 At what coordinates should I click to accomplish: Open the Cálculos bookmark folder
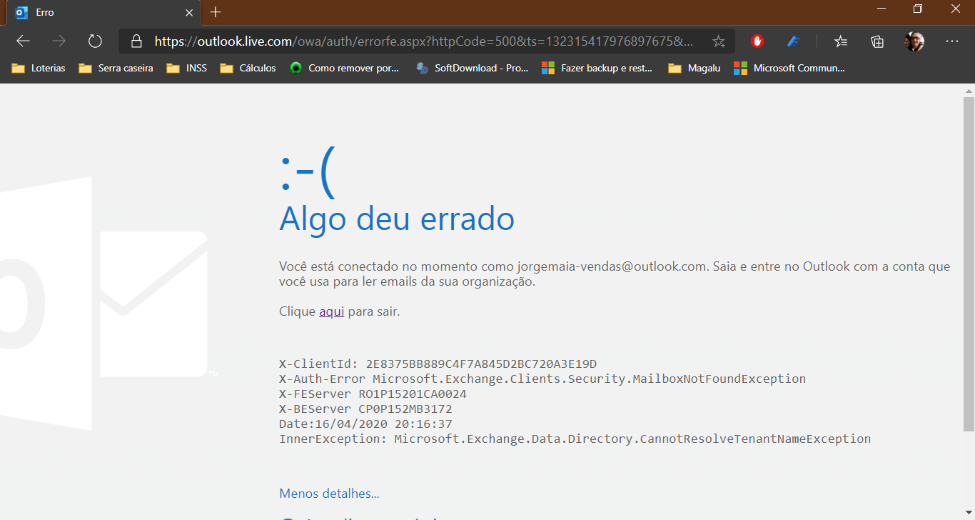point(248,69)
